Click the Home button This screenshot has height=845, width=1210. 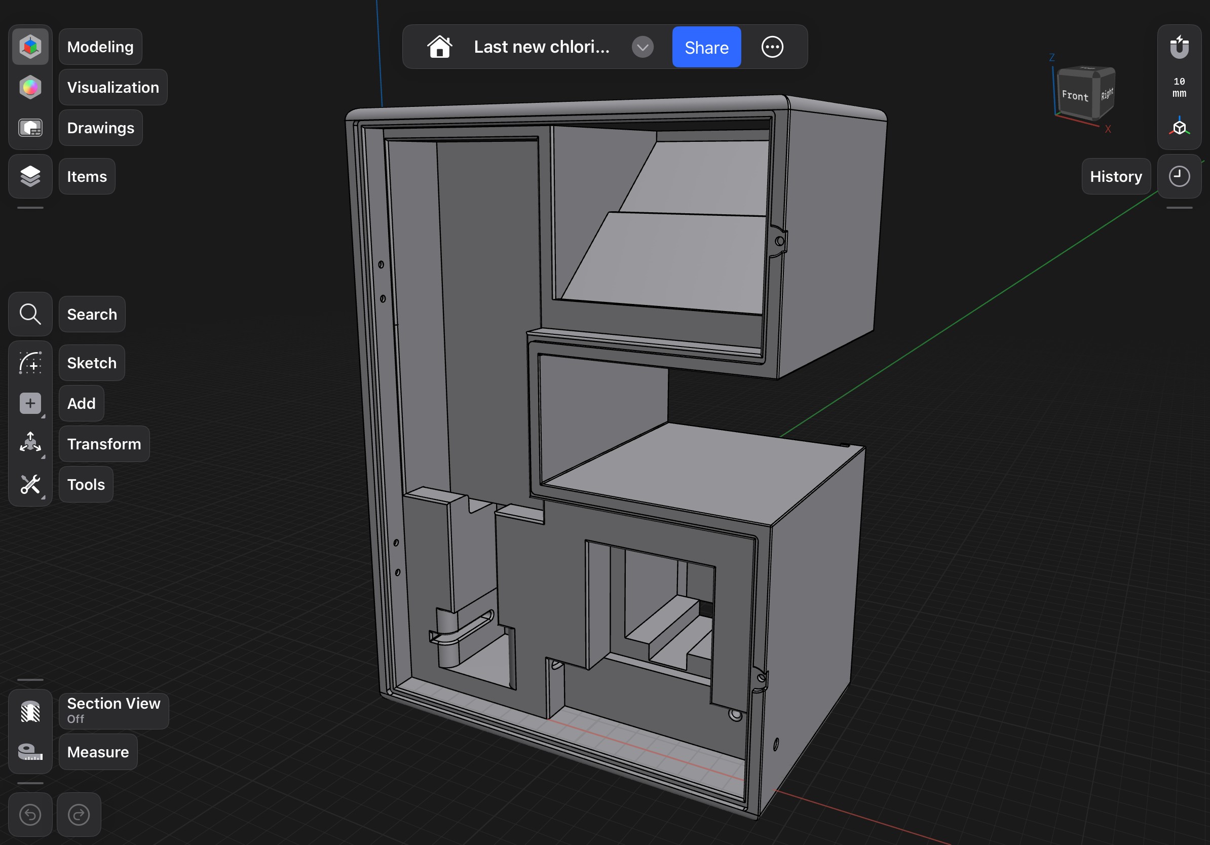click(x=439, y=47)
